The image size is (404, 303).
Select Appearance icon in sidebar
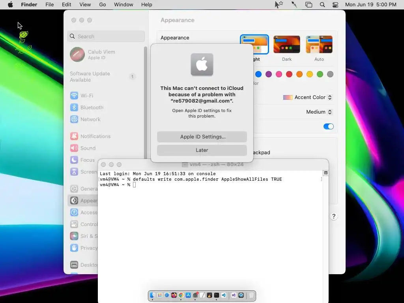74,201
